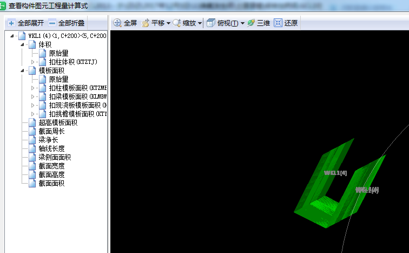Image resolution: width=409 pixels, height=253 pixels.
Task: Expand the 扣柱模板面积 node
Action: tap(32, 88)
